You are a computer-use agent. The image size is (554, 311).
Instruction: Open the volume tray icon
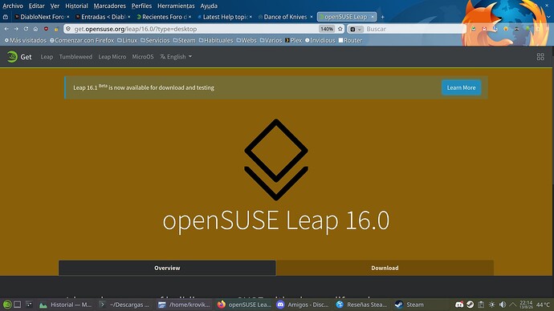click(503, 305)
